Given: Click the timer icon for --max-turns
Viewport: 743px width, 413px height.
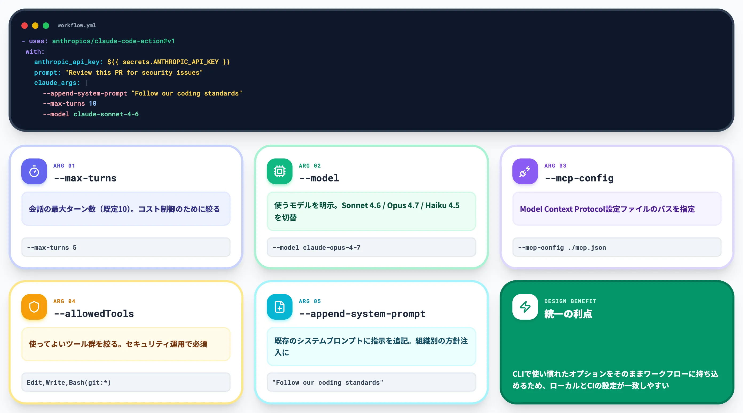Looking at the screenshot, I should pos(34,171).
